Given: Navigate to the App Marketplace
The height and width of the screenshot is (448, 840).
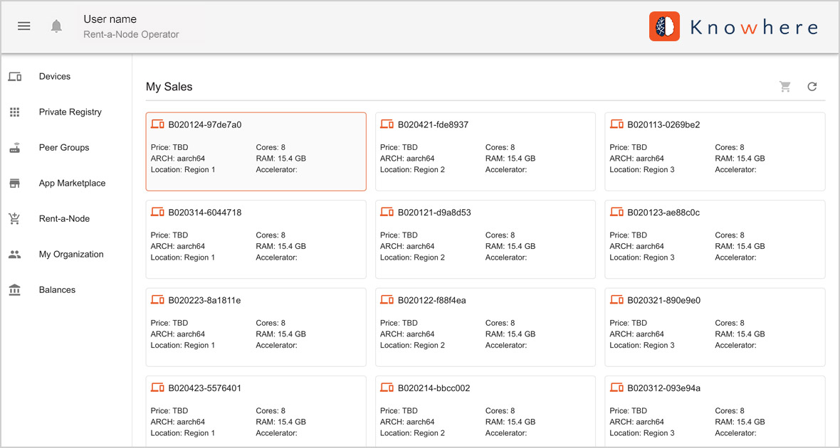Looking at the screenshot, I should point(71,183).
